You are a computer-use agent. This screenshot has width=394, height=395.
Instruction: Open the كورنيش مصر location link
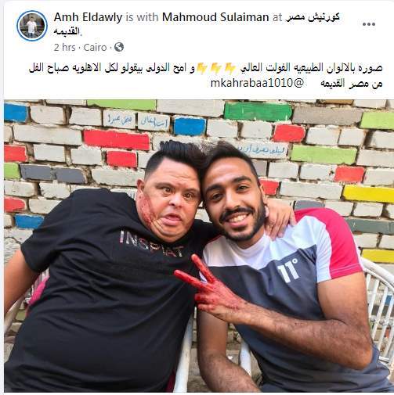tap(313, 17)
